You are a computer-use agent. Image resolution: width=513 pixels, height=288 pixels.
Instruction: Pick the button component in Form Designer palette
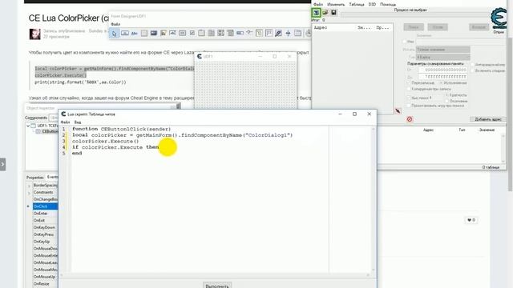coord(125,33)
